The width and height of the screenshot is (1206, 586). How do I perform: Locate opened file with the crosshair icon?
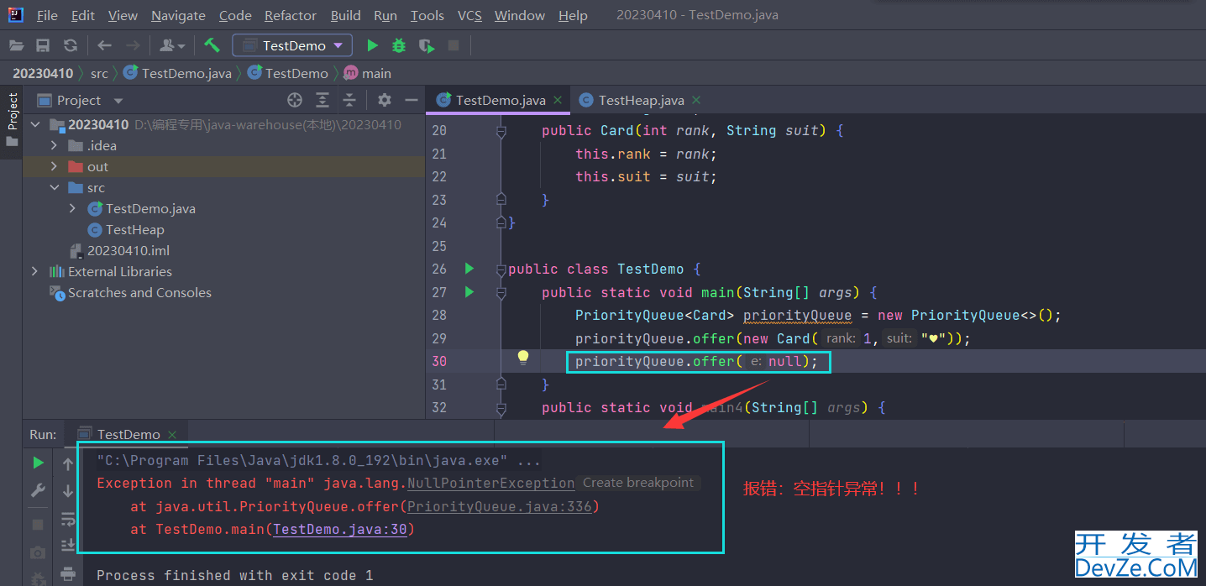[295, 100]
